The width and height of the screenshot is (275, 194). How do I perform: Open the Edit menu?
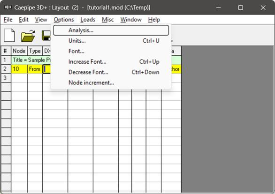(x=23, y=20)
